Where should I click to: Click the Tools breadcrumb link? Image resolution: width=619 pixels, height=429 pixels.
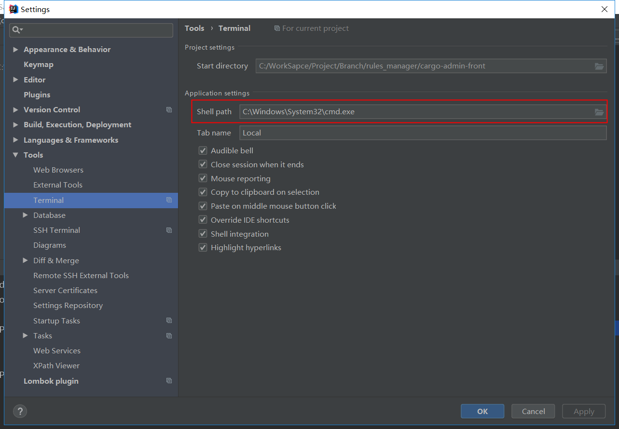pyautogui.click(x=194, y=28)
